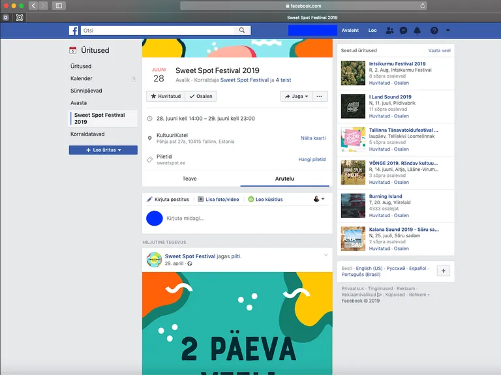The image size is (501, 375).
Task: Mark Osalen with the checkmark button
Action: [201, 96]
